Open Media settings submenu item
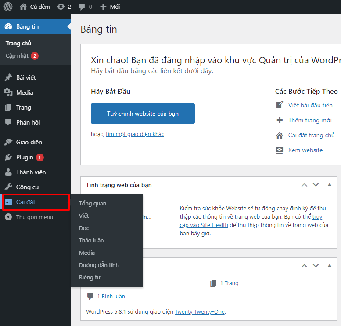The height and width of the screenshot is (326, 341). click(x=87, y=253)
